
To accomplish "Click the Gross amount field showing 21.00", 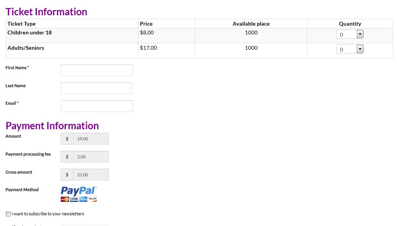I will click(91, 175).
